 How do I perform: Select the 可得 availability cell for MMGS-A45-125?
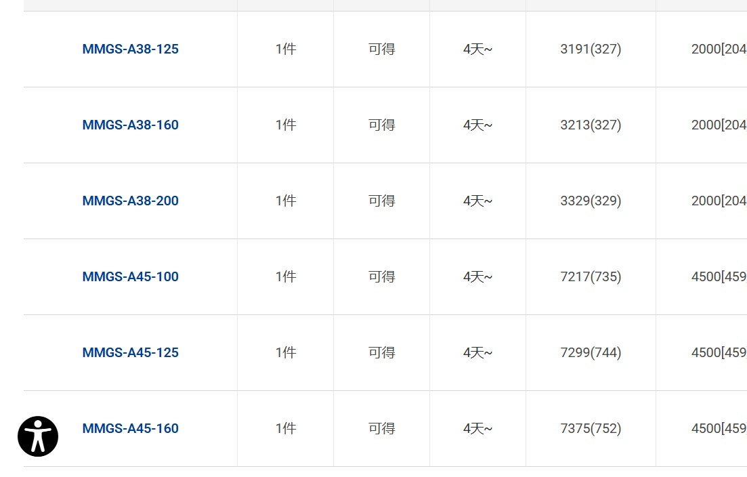[381, 352]
